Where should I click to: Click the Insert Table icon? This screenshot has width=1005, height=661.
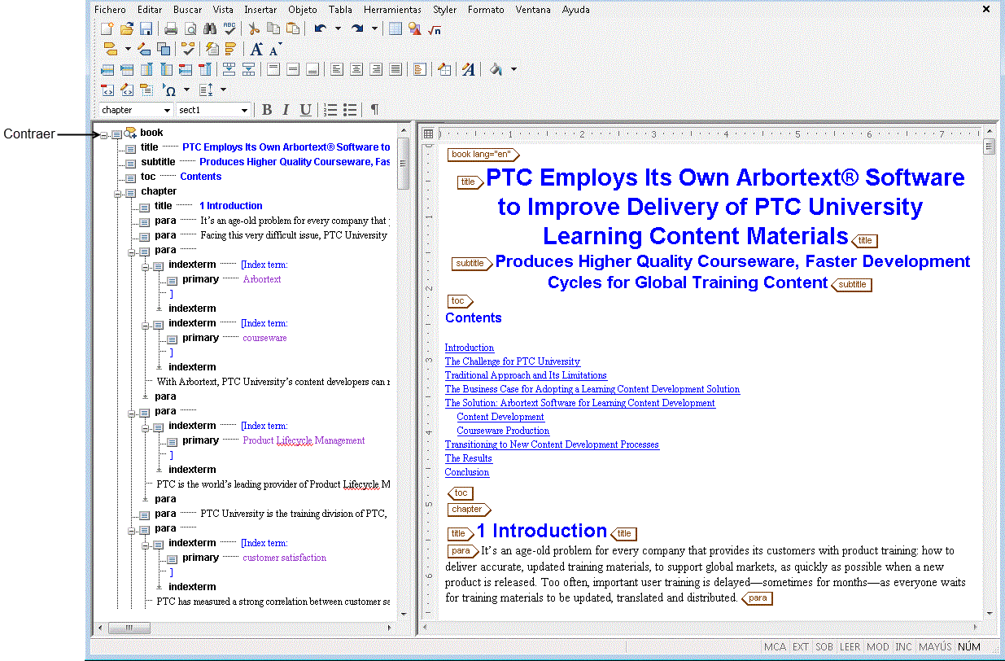tap(395, 29)
